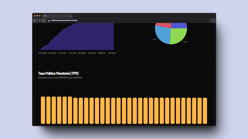Go back using the browser back arrow
This screenshot has width=248, height=139.
coord(35,21)
